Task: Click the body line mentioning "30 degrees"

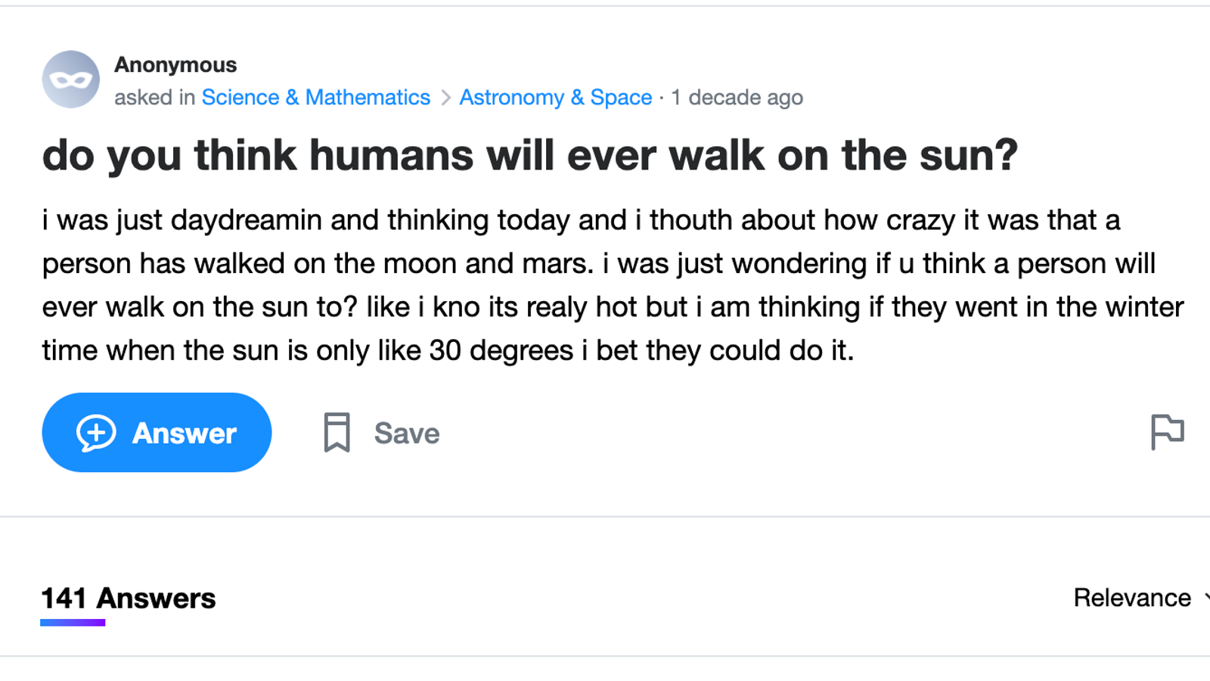Action: coord(448,350)
